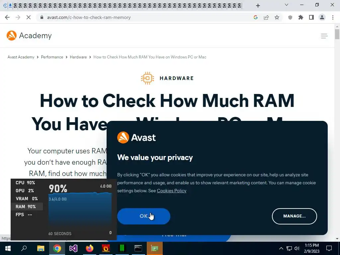The width and height of the screenshot is (340, 255).
Task: Click the RAM usage graph
Action: point(80,210)
